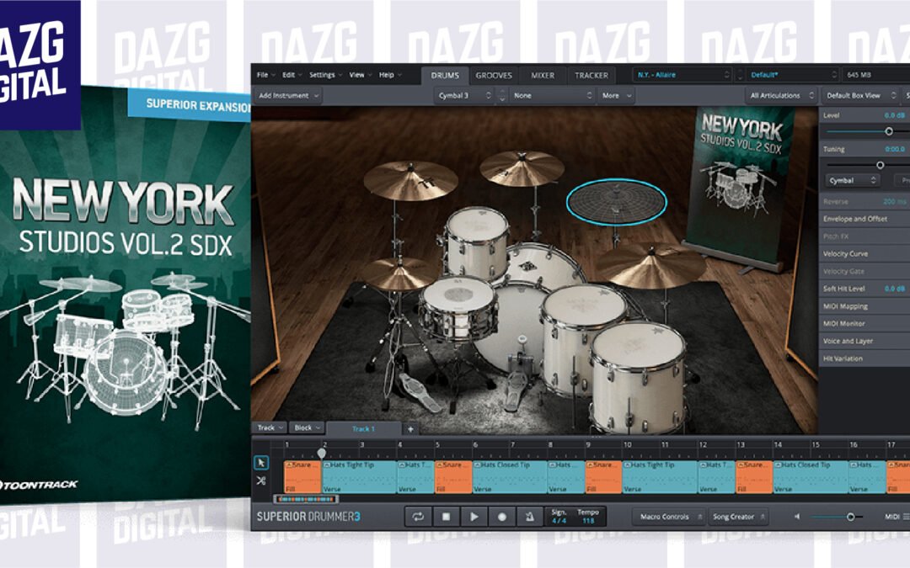Expand the Hit Variation section
This screenshot has width=910, height=568.
click(x=864, y=358)
